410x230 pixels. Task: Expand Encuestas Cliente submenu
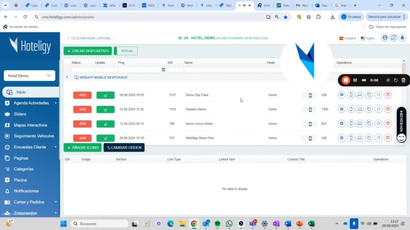(x=56, y=147)
